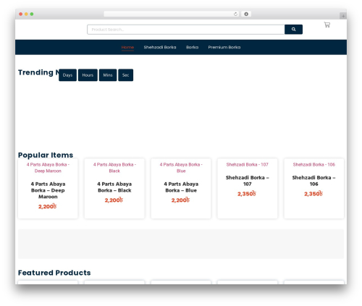Select bold title 4 Parts Abaya Borka – Deep Maroon
362x306 pixels.
(48, 190)
